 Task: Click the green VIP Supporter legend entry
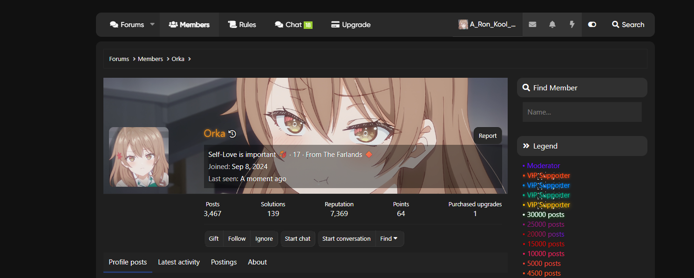pos(549,195)
